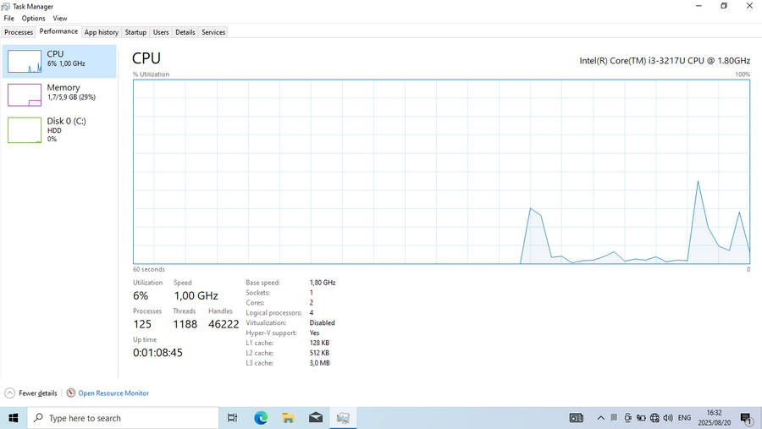This screenshot has width=762, height=429.
Task: Open the Mail app in taskbar
Action: 315,418
